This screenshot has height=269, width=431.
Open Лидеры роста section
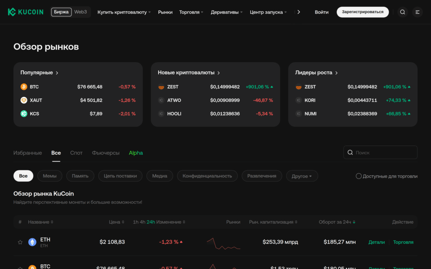click(x=317, y=73)
